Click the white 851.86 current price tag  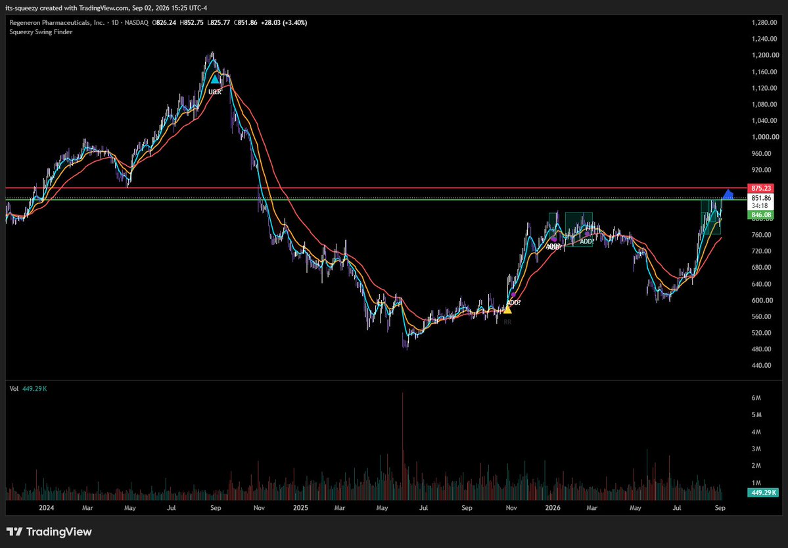[x=760, y=198]
